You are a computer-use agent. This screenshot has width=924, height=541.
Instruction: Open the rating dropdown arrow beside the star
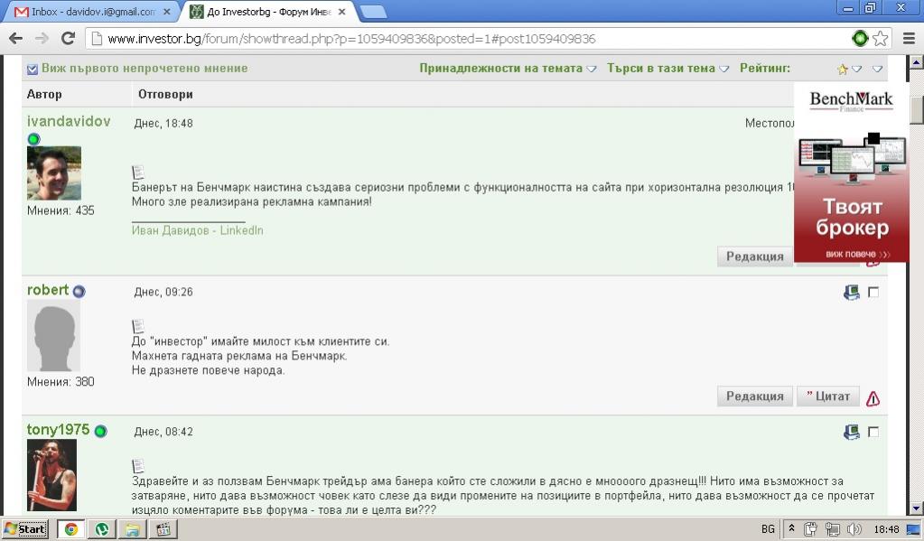[x=857, y=70]
